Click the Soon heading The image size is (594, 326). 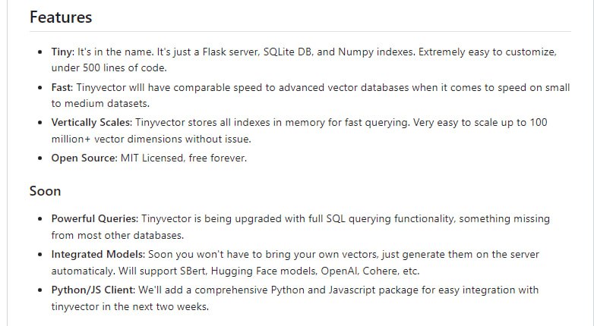pos(45,190)
